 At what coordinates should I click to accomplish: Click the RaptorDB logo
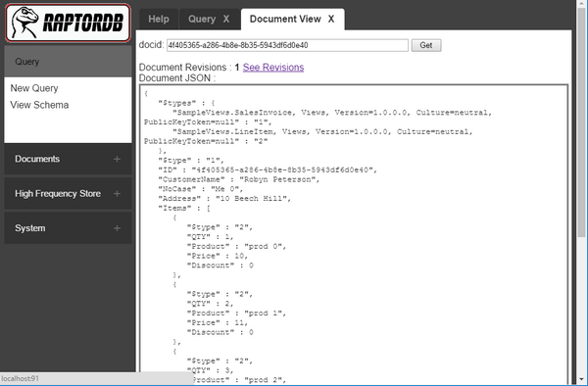coord(68,23)
